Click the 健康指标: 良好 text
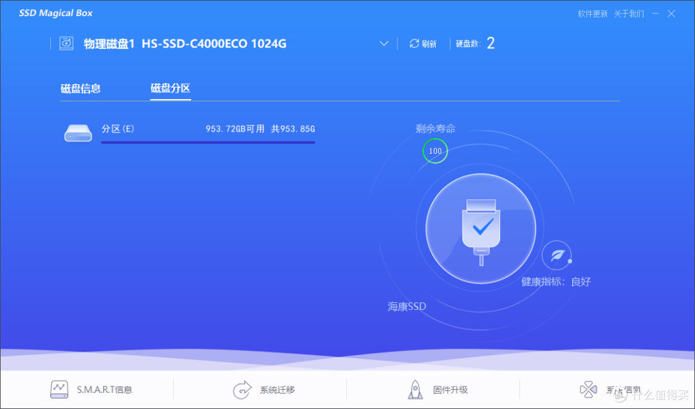 pyautogui.click(x=556, y=282)
